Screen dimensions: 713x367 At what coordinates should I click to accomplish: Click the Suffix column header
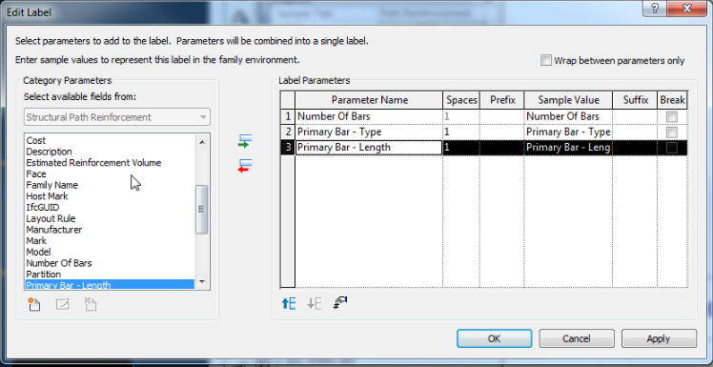[x=635, y=100]
